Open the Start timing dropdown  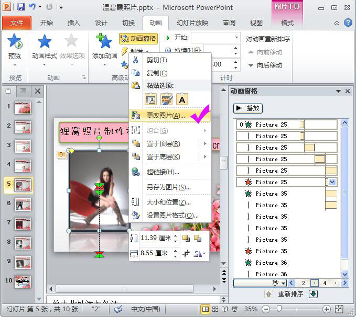tap(236, 37)
